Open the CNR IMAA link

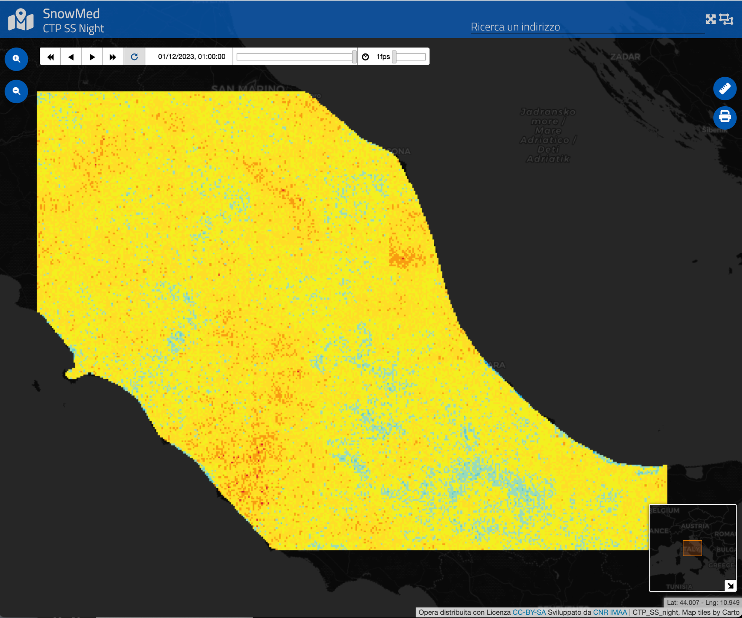click(610, 612)
